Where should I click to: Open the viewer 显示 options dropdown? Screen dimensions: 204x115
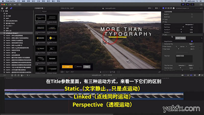157,8
